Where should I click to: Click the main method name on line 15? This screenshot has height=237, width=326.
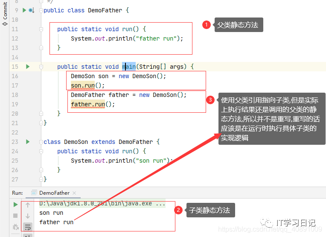tap(129, 67)
